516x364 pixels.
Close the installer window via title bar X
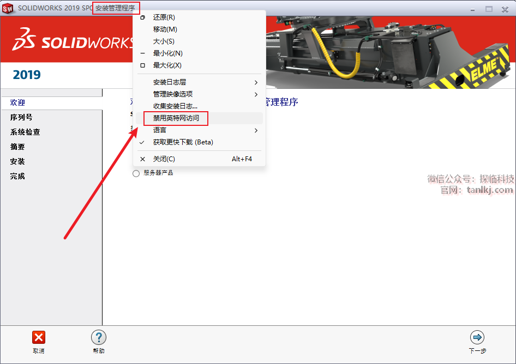point(505,9)
